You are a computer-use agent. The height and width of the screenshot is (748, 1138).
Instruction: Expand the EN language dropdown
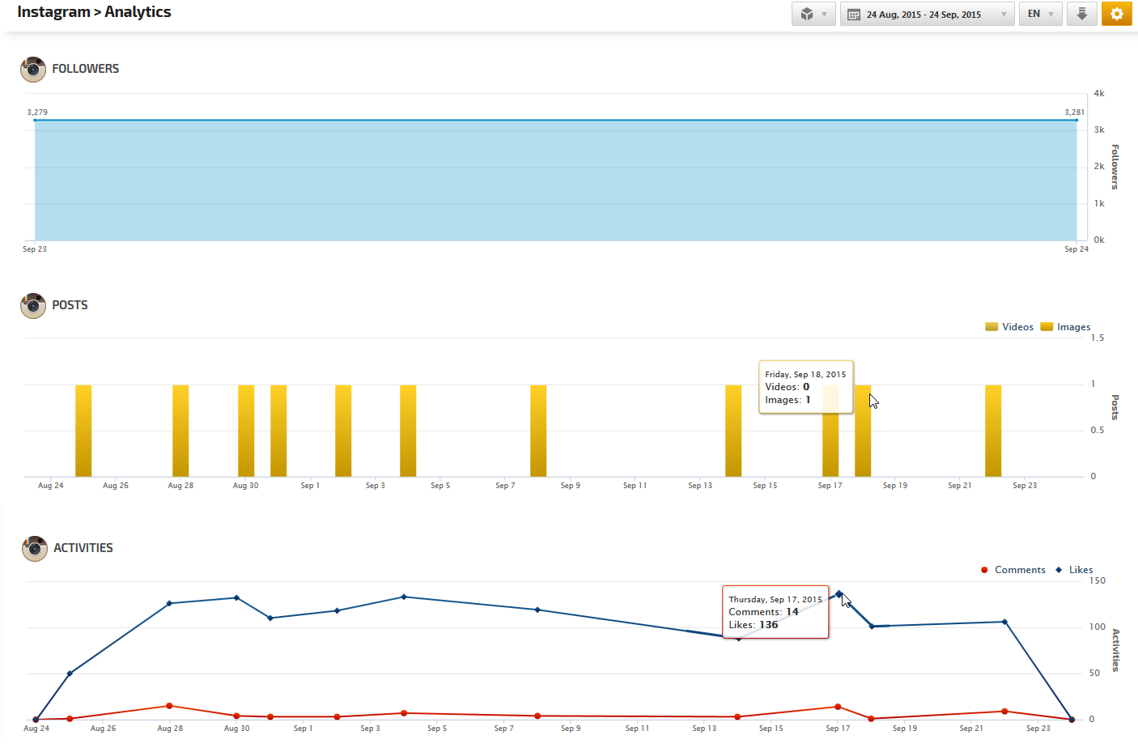tap(1040, 15)
